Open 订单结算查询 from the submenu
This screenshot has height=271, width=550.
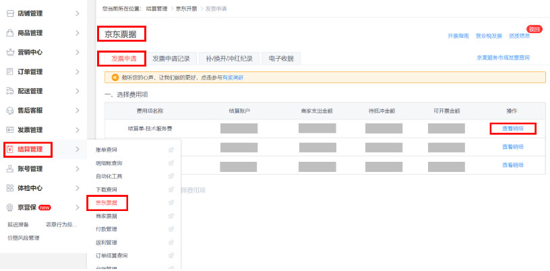111,255
